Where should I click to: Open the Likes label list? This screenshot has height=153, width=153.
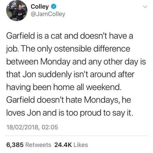81,145
